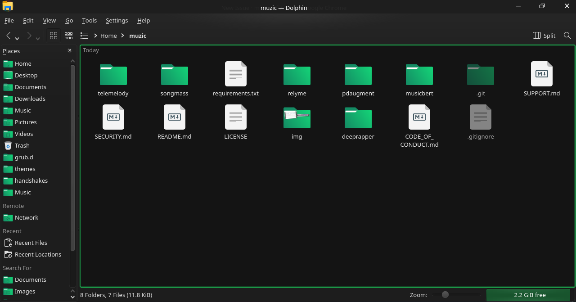The image size is (576, 302).
Task: Switch to Icons view mode
Action: tap(54, 36)
